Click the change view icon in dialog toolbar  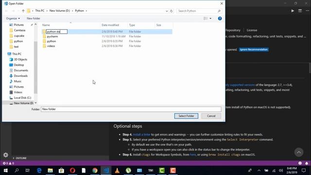pyautogui.click(x=206, y=18)
